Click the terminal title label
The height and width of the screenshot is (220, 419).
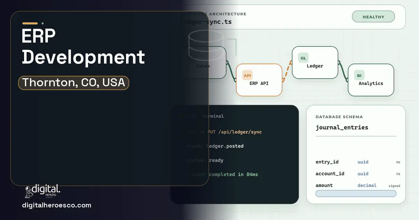point(213,116)
